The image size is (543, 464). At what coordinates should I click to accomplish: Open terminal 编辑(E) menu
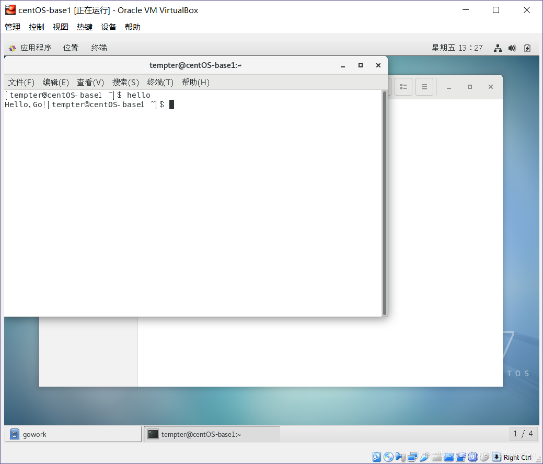pyautogui.click(x=56, y=83)
